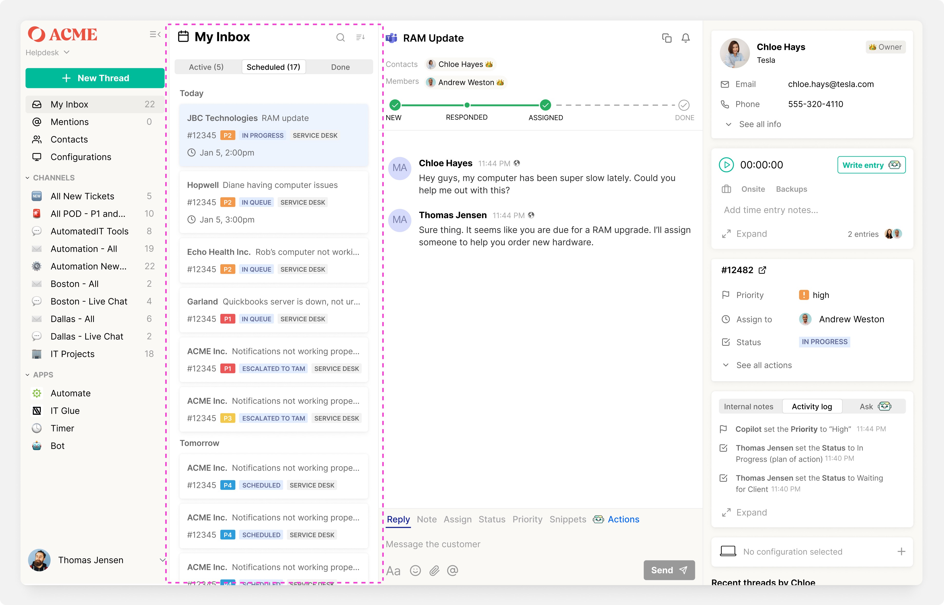This screenshot has height=605, width=944.
Task: Open the emoji picker in message composer
Action: coord(415,570)
